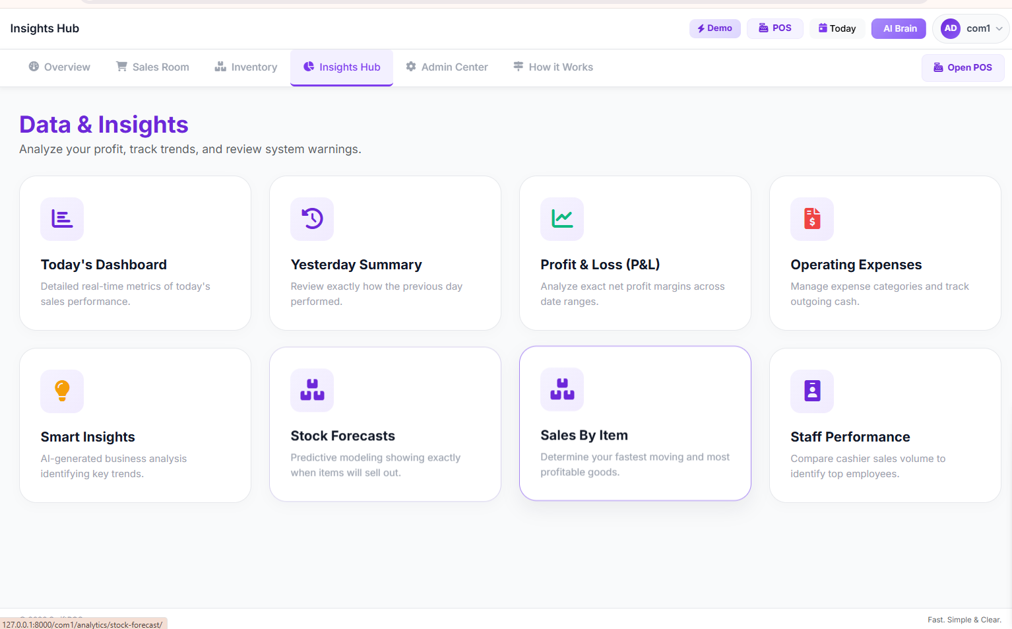
Task: Click the AD user avatar circle
Action: 951,28
